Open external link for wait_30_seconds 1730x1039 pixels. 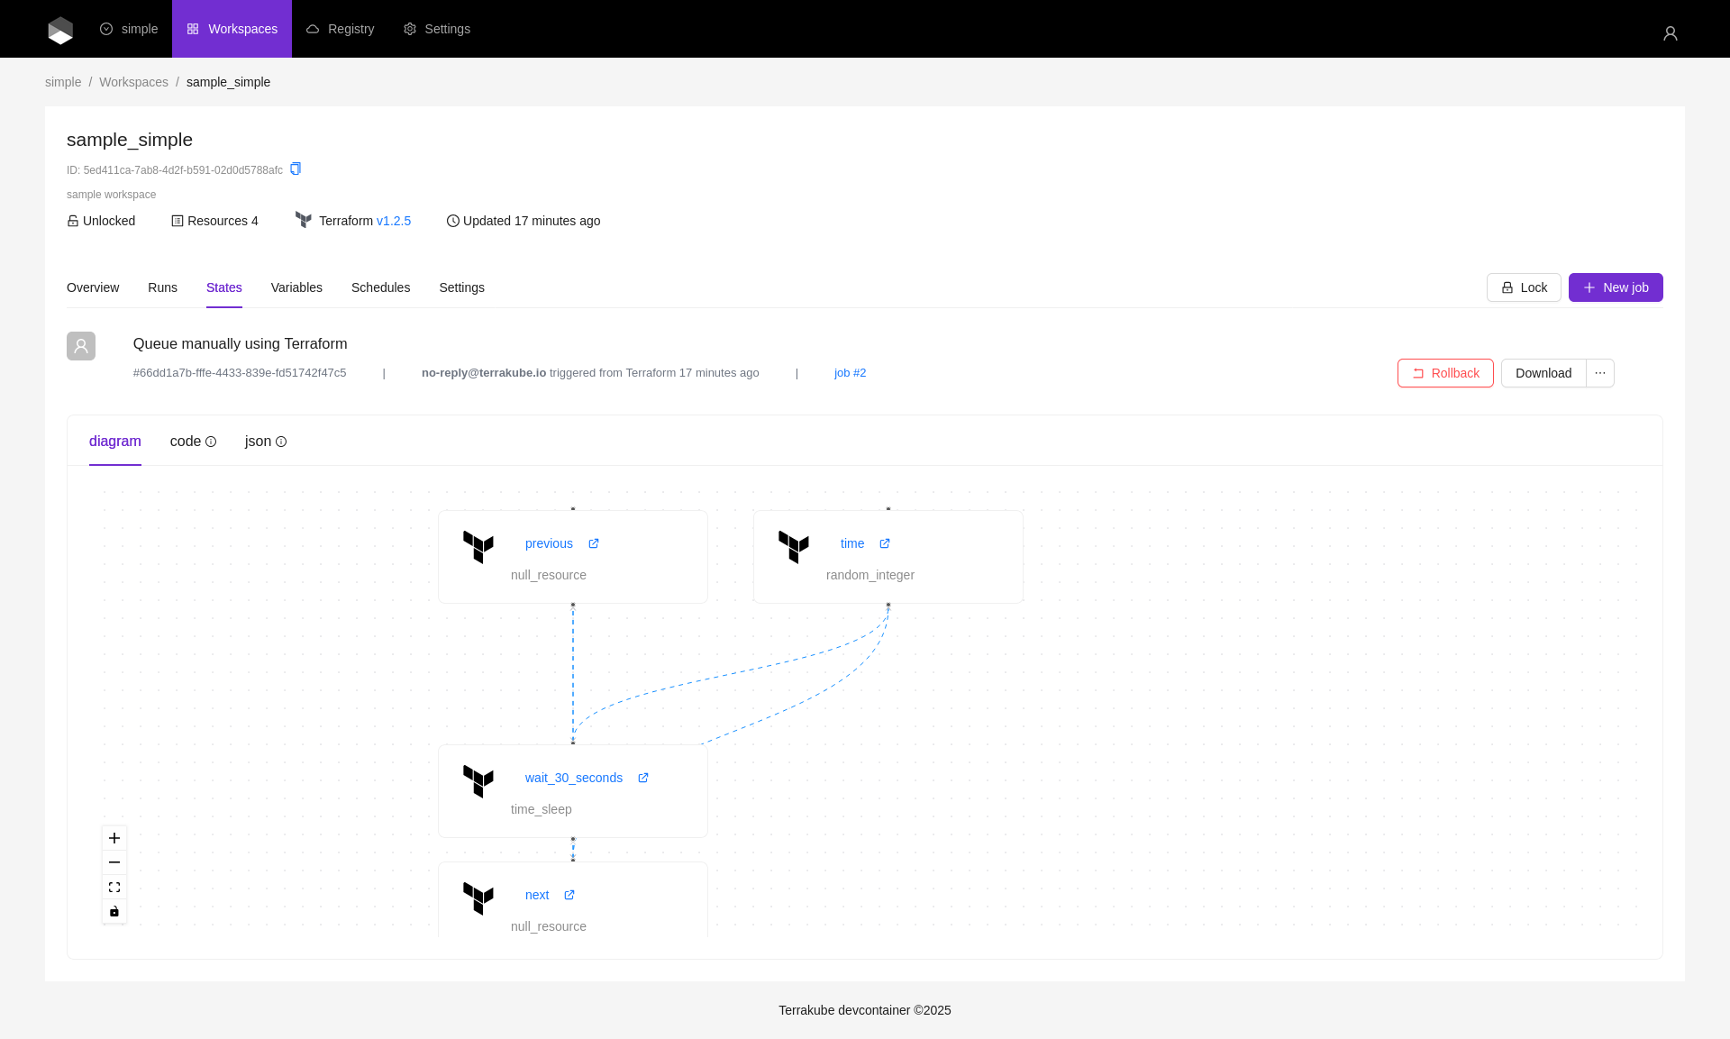[x=643, y=778]
